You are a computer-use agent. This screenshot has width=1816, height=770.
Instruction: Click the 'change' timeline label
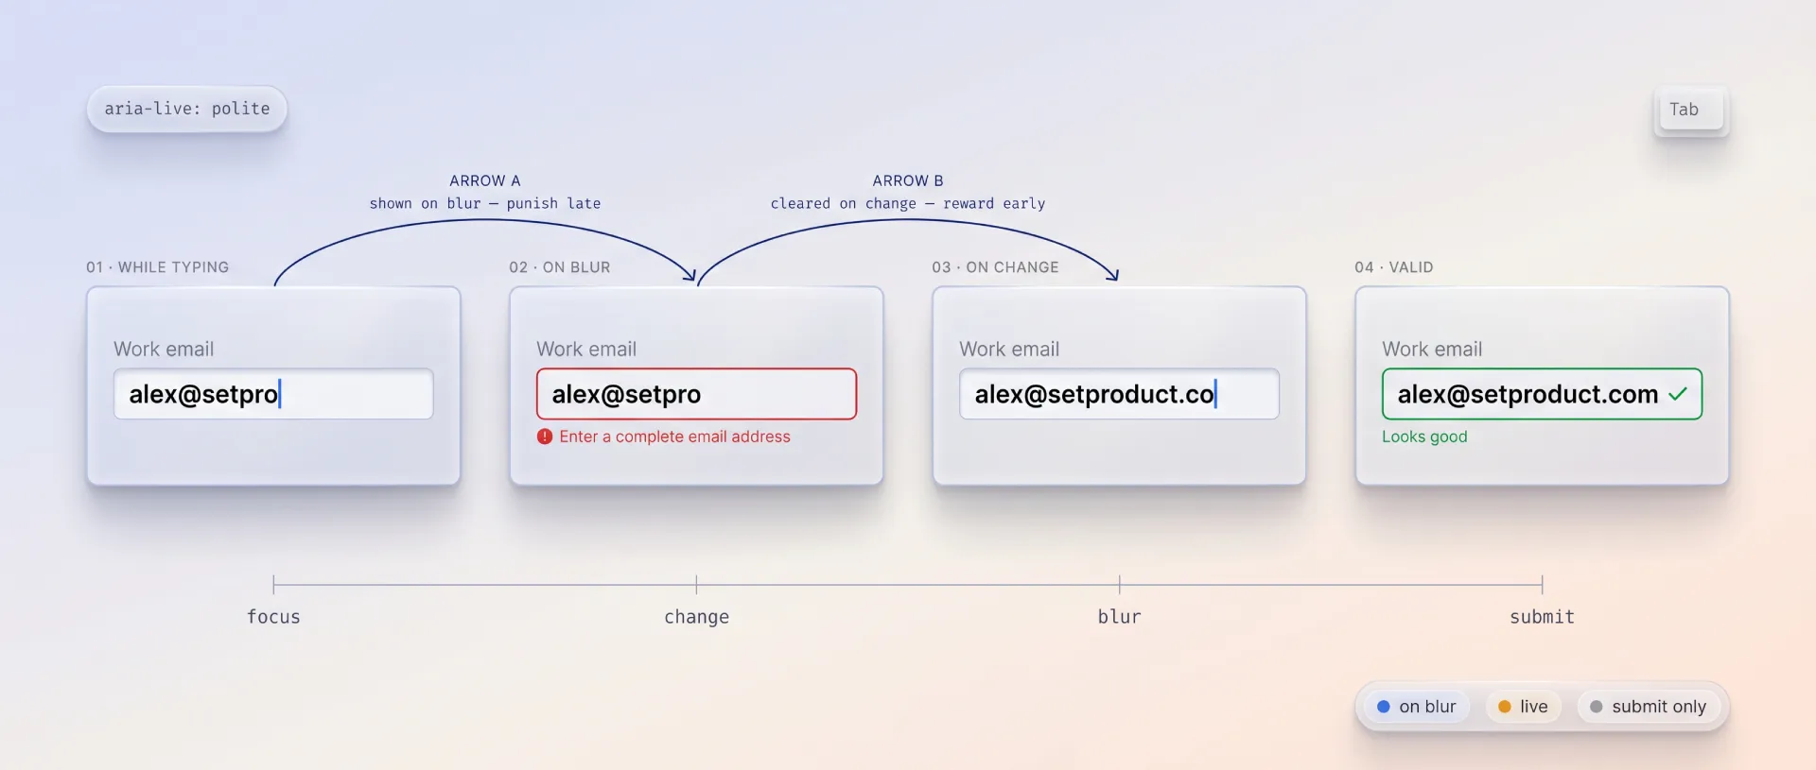[696, 617]
